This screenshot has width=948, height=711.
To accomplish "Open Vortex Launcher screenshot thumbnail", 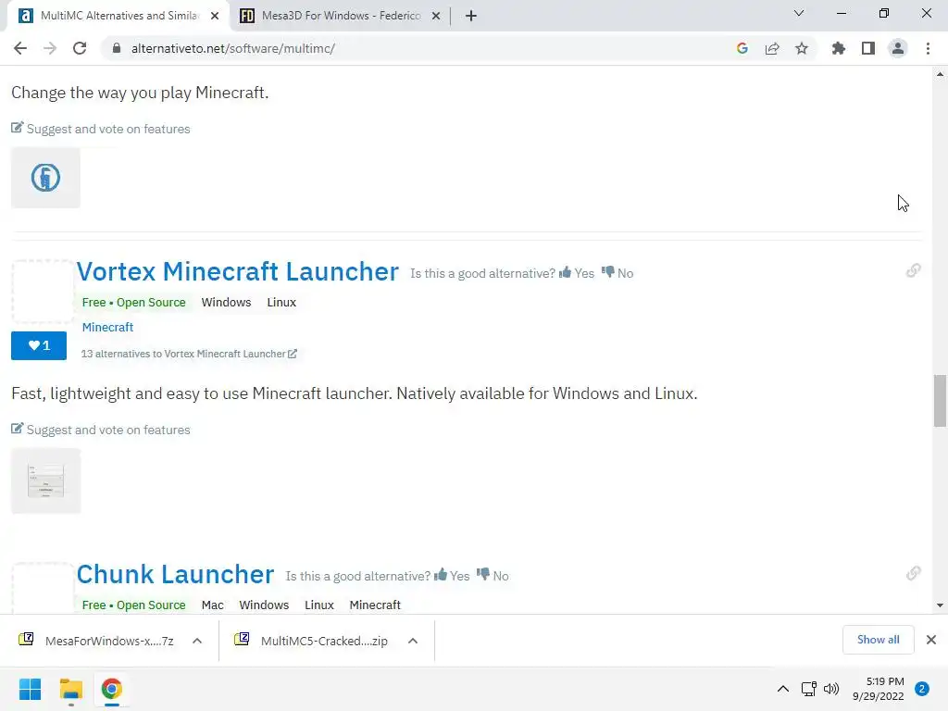I will 45,481.
